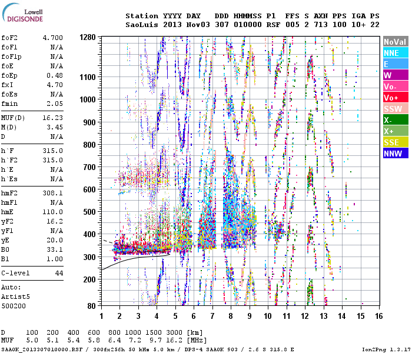Click the hmE value 110.0
412x353 pixels.
pos(53,212)
